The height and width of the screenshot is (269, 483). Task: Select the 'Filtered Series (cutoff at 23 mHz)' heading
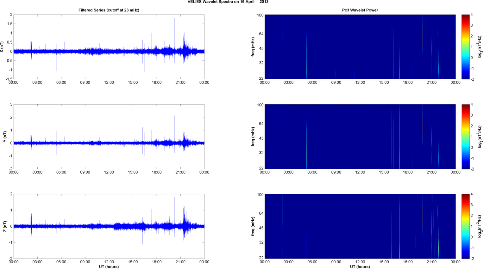pos(109,10)
